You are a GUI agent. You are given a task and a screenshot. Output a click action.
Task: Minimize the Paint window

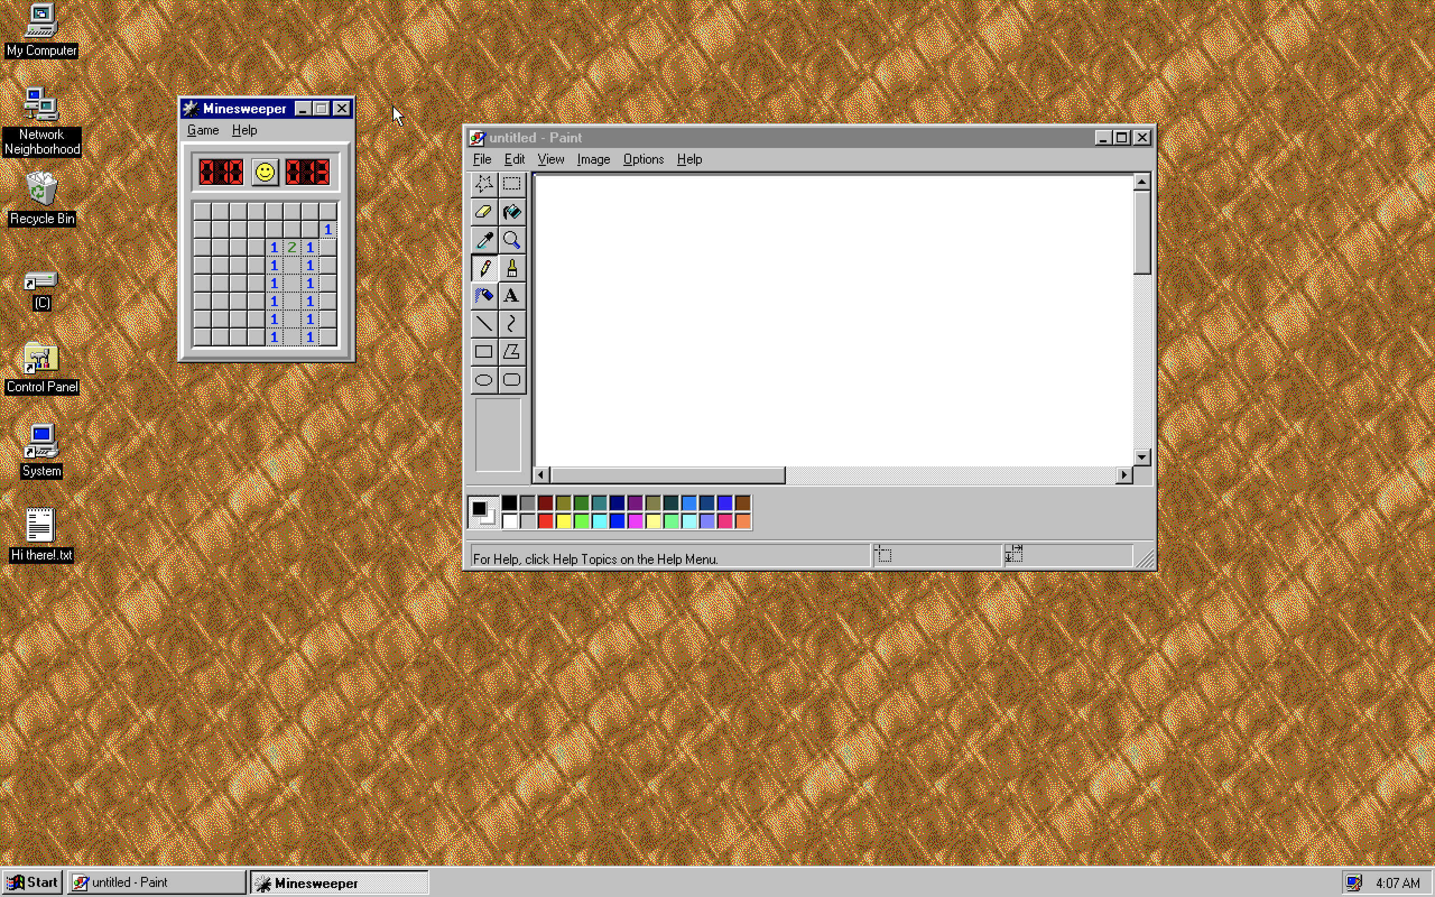point(1103,138)
